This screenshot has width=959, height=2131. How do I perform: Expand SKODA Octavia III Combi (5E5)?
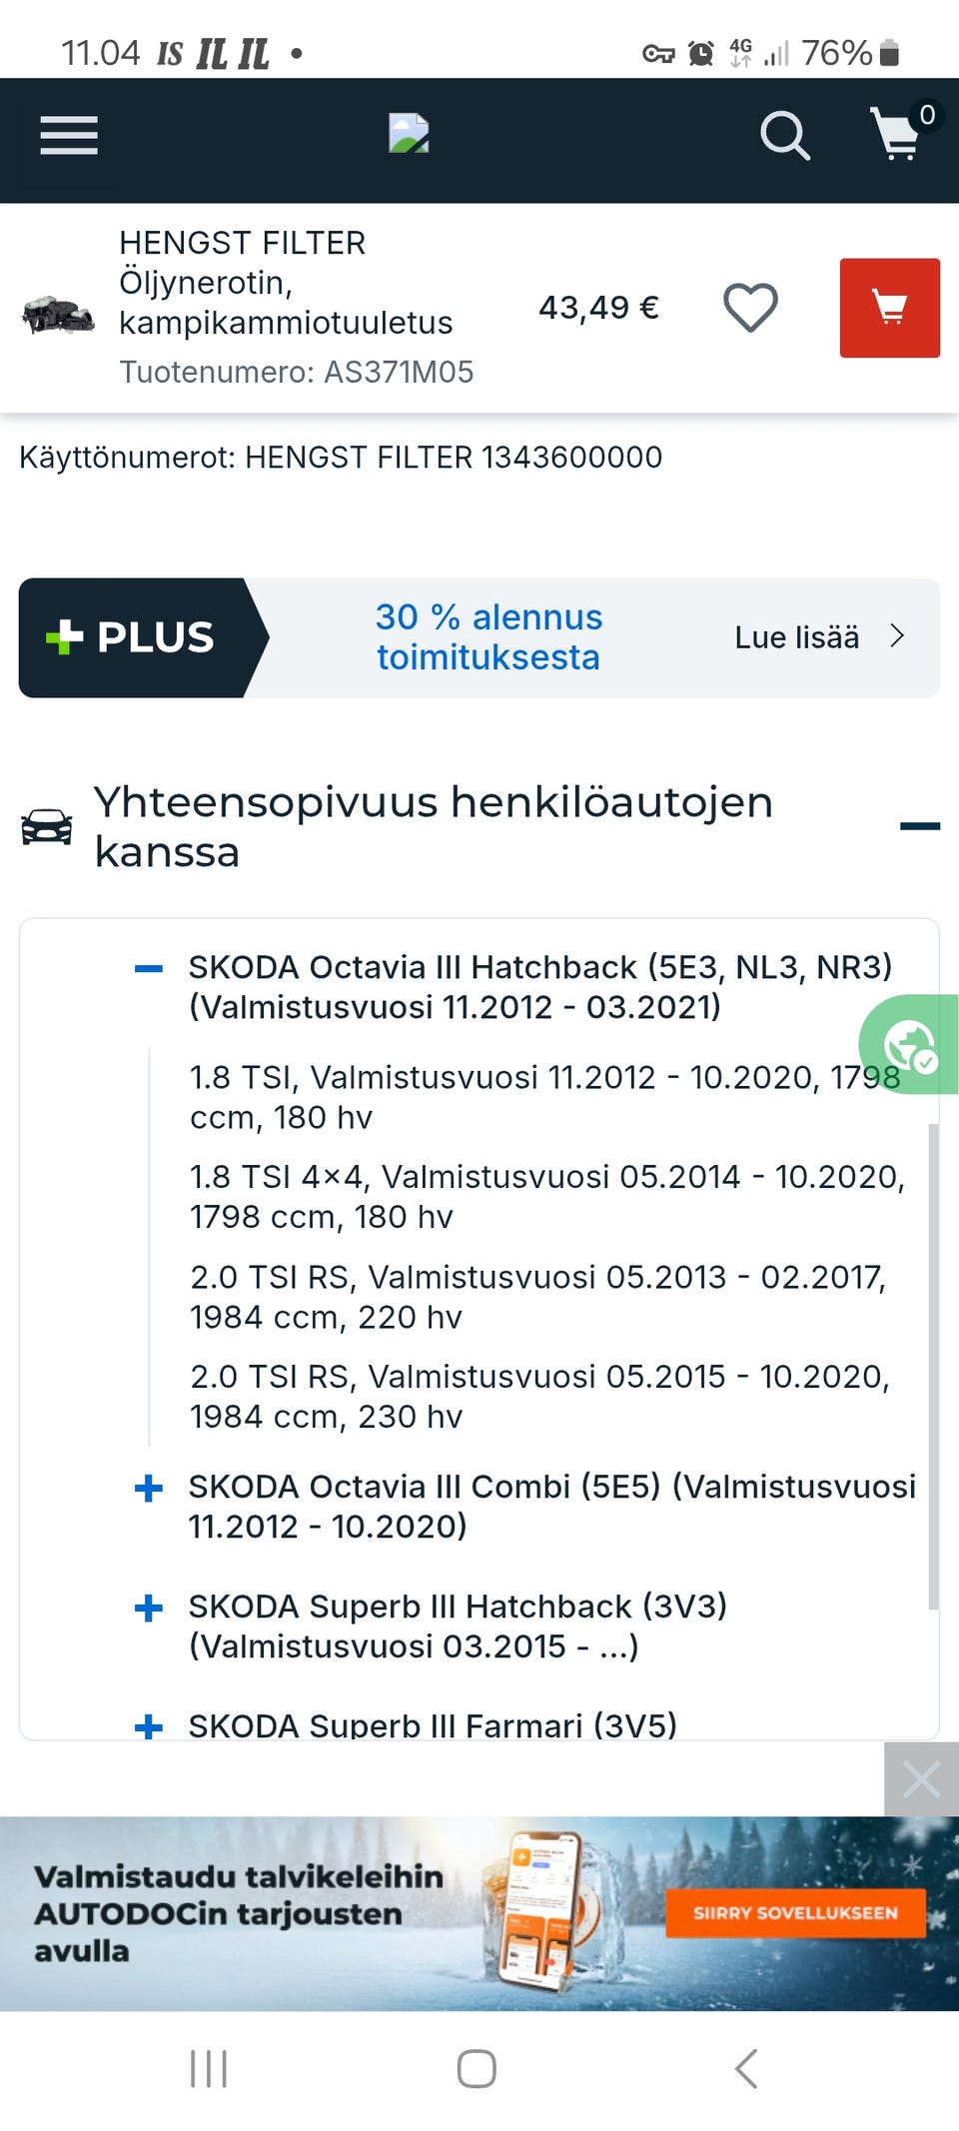click(x=149, y=1488)
